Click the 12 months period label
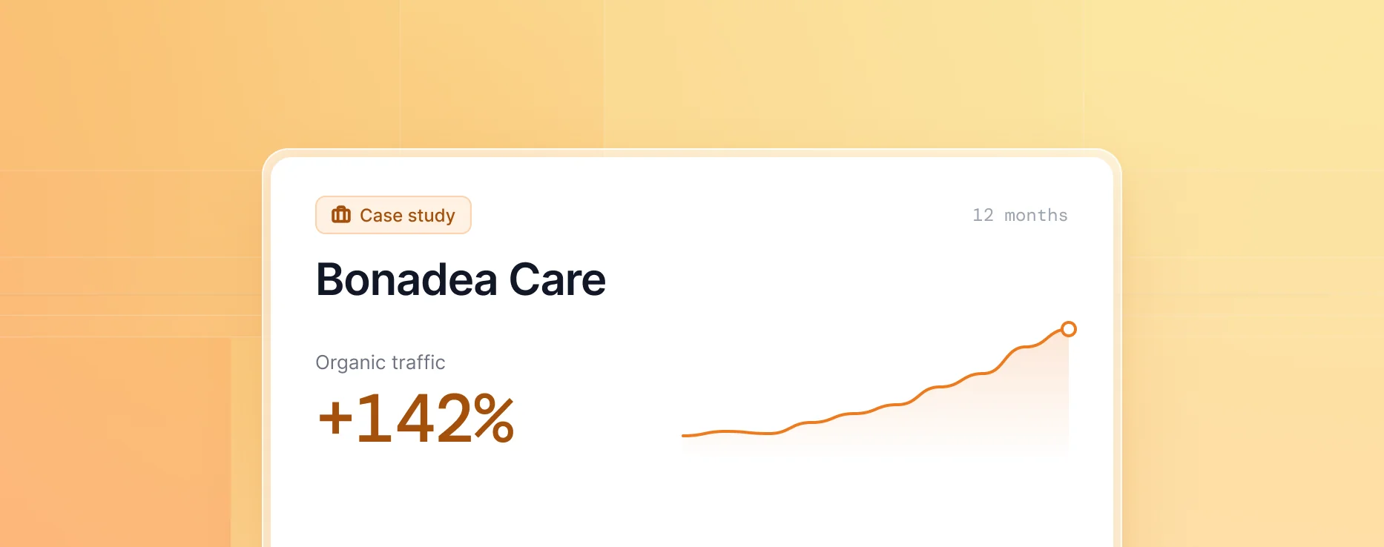 (x=1020, y=215)
